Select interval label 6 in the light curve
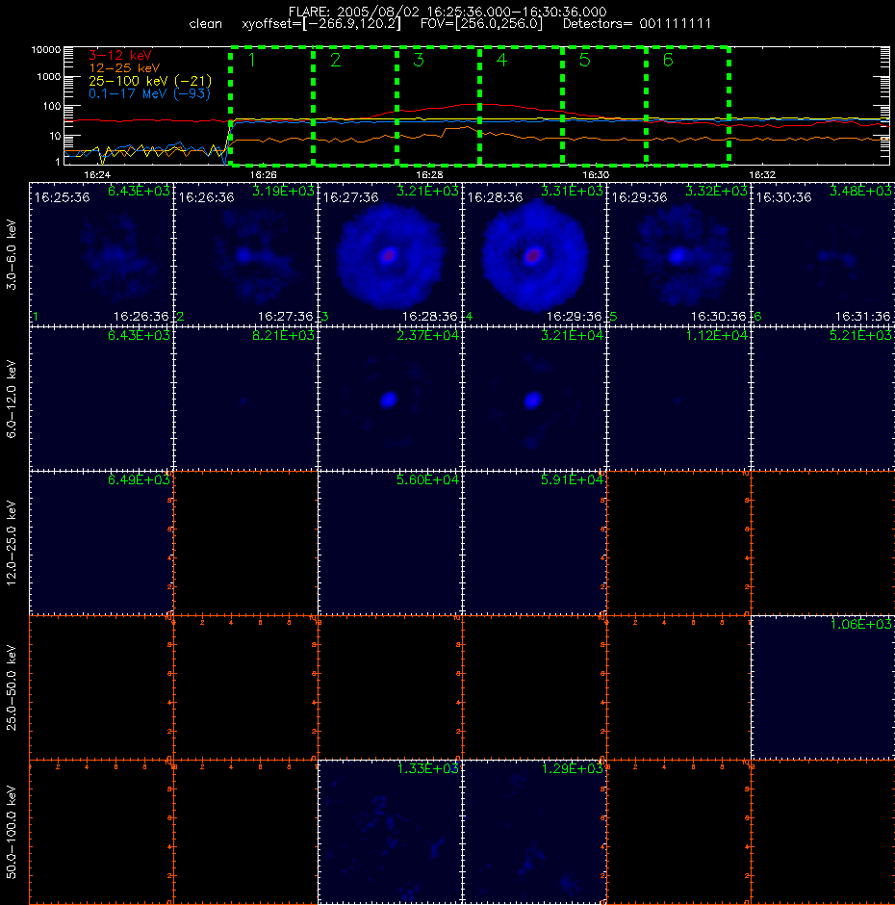The image size is (895, 905). pos(668,60)
